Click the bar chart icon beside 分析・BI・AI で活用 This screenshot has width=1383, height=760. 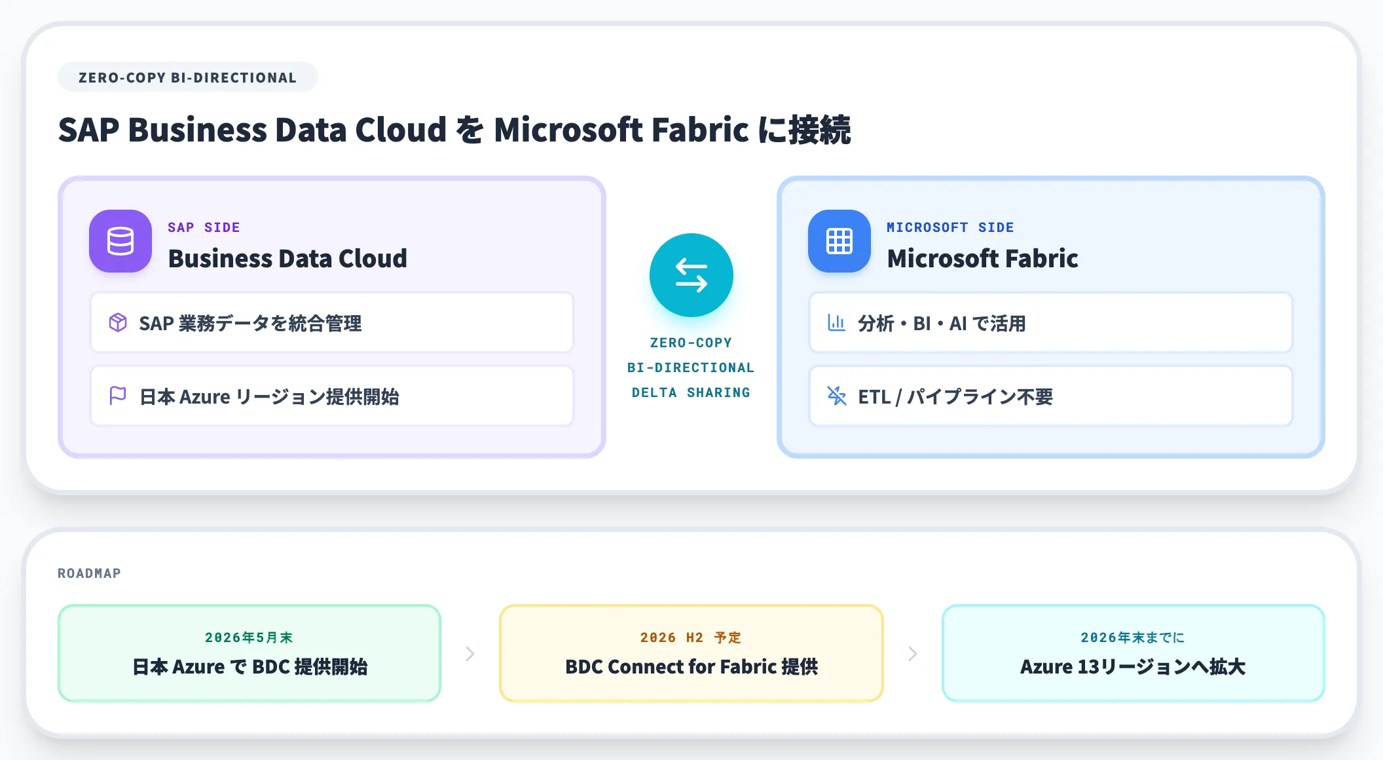pos(837,322)
